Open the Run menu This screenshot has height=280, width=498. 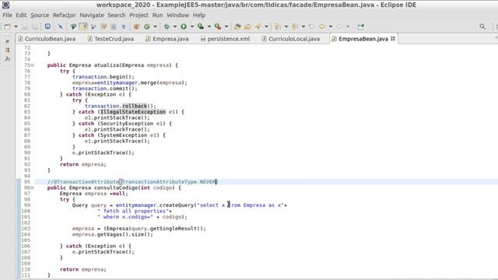click(157, 16)
